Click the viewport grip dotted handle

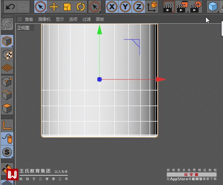pos(19,19)
